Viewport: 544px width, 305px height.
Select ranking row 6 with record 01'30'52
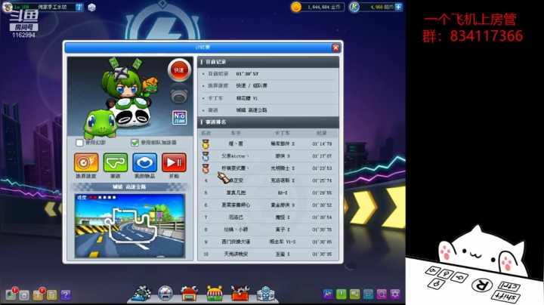pos(268,205)
